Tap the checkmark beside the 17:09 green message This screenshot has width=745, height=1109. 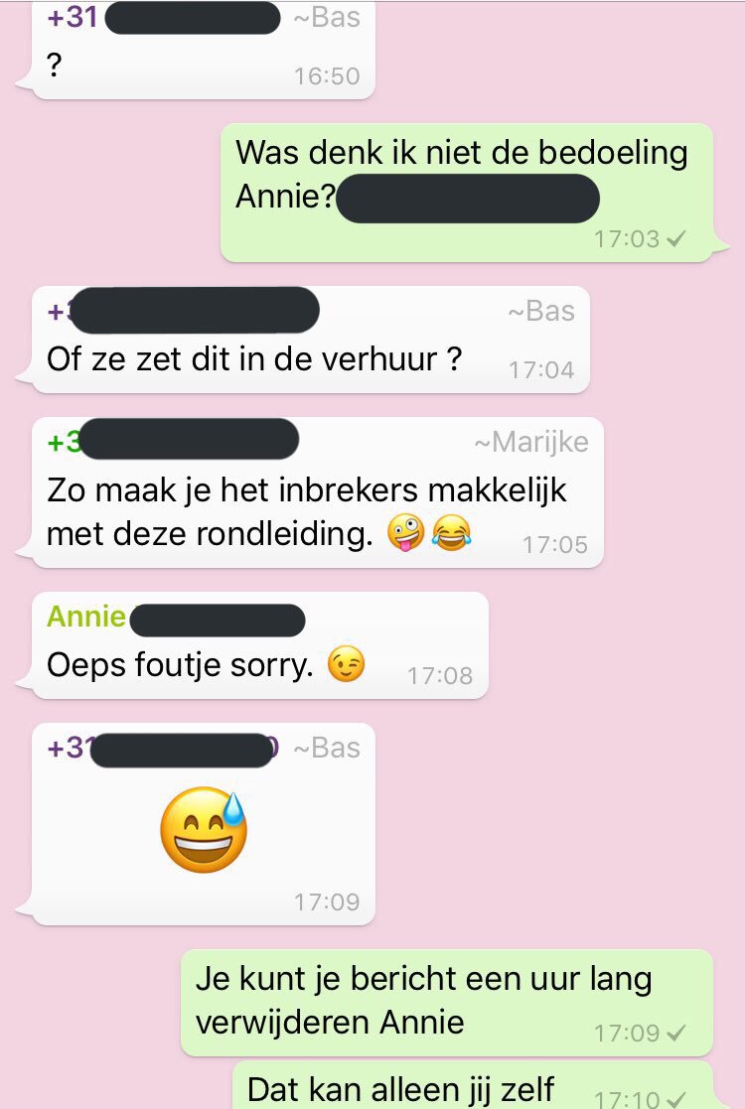click(676, 1034)
